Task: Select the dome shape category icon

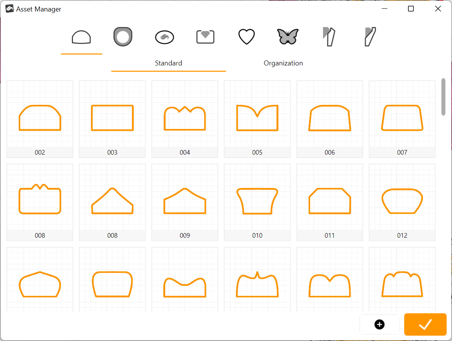Action: (81, 38)
